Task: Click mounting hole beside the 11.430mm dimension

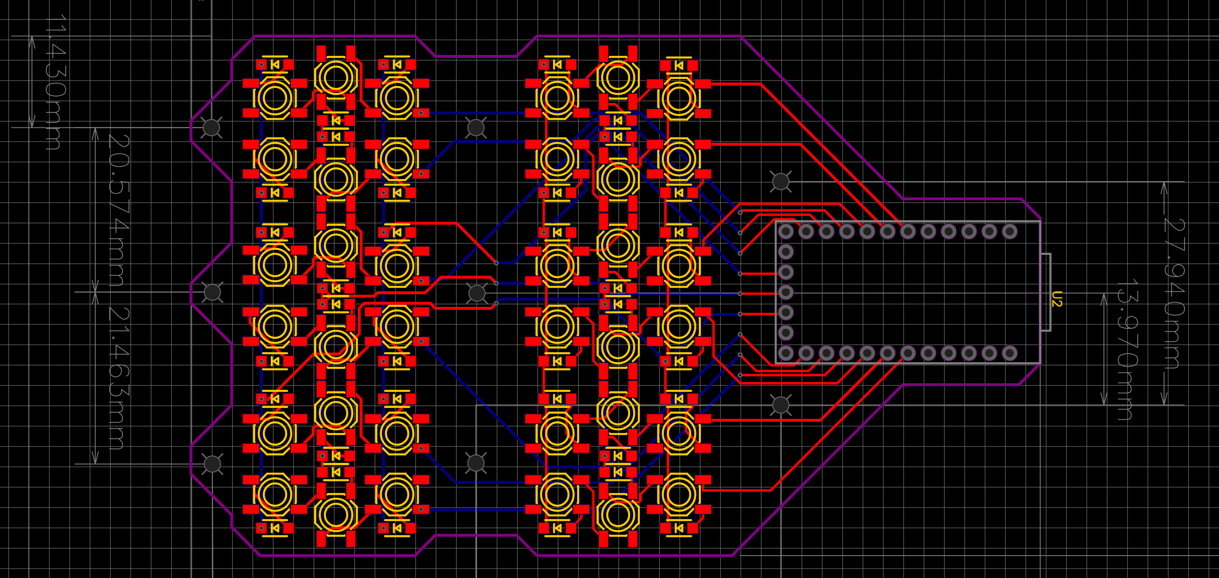Action: coord(211,127)
